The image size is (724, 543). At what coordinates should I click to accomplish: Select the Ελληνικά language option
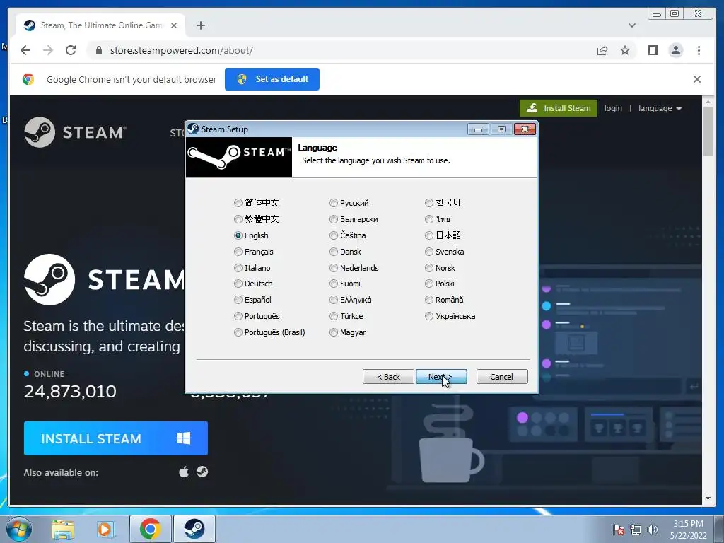pyautogui.click(x=334, y=300)
